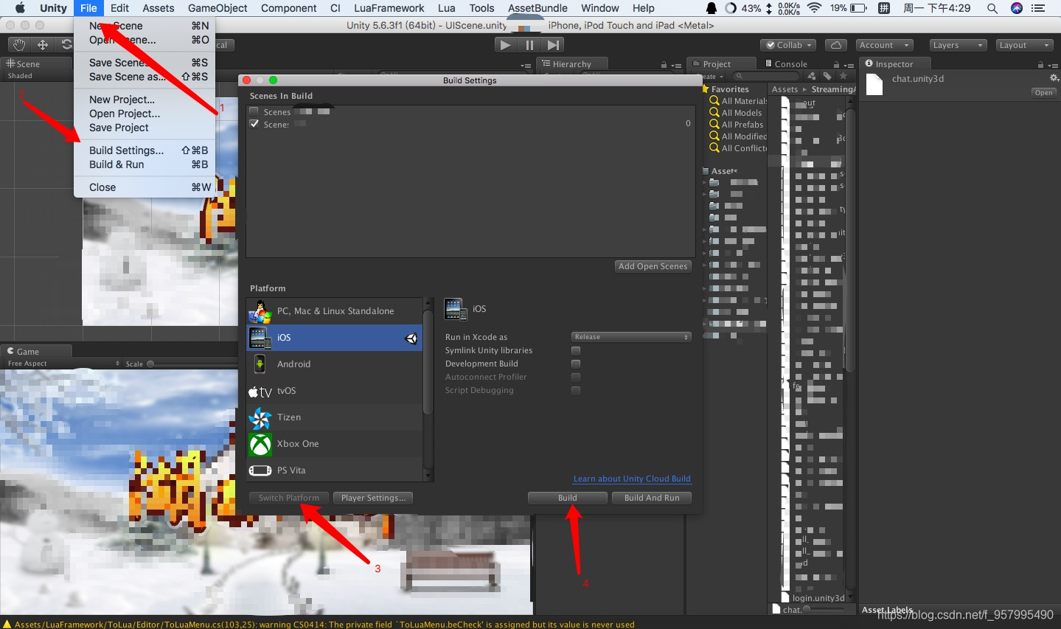The image size is (1061, 629).
Task: Select the Move tool
Action: (42, 44)
